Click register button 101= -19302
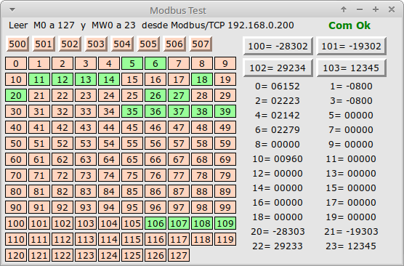Viewport: 404px width, 266px height. point(352,46)
